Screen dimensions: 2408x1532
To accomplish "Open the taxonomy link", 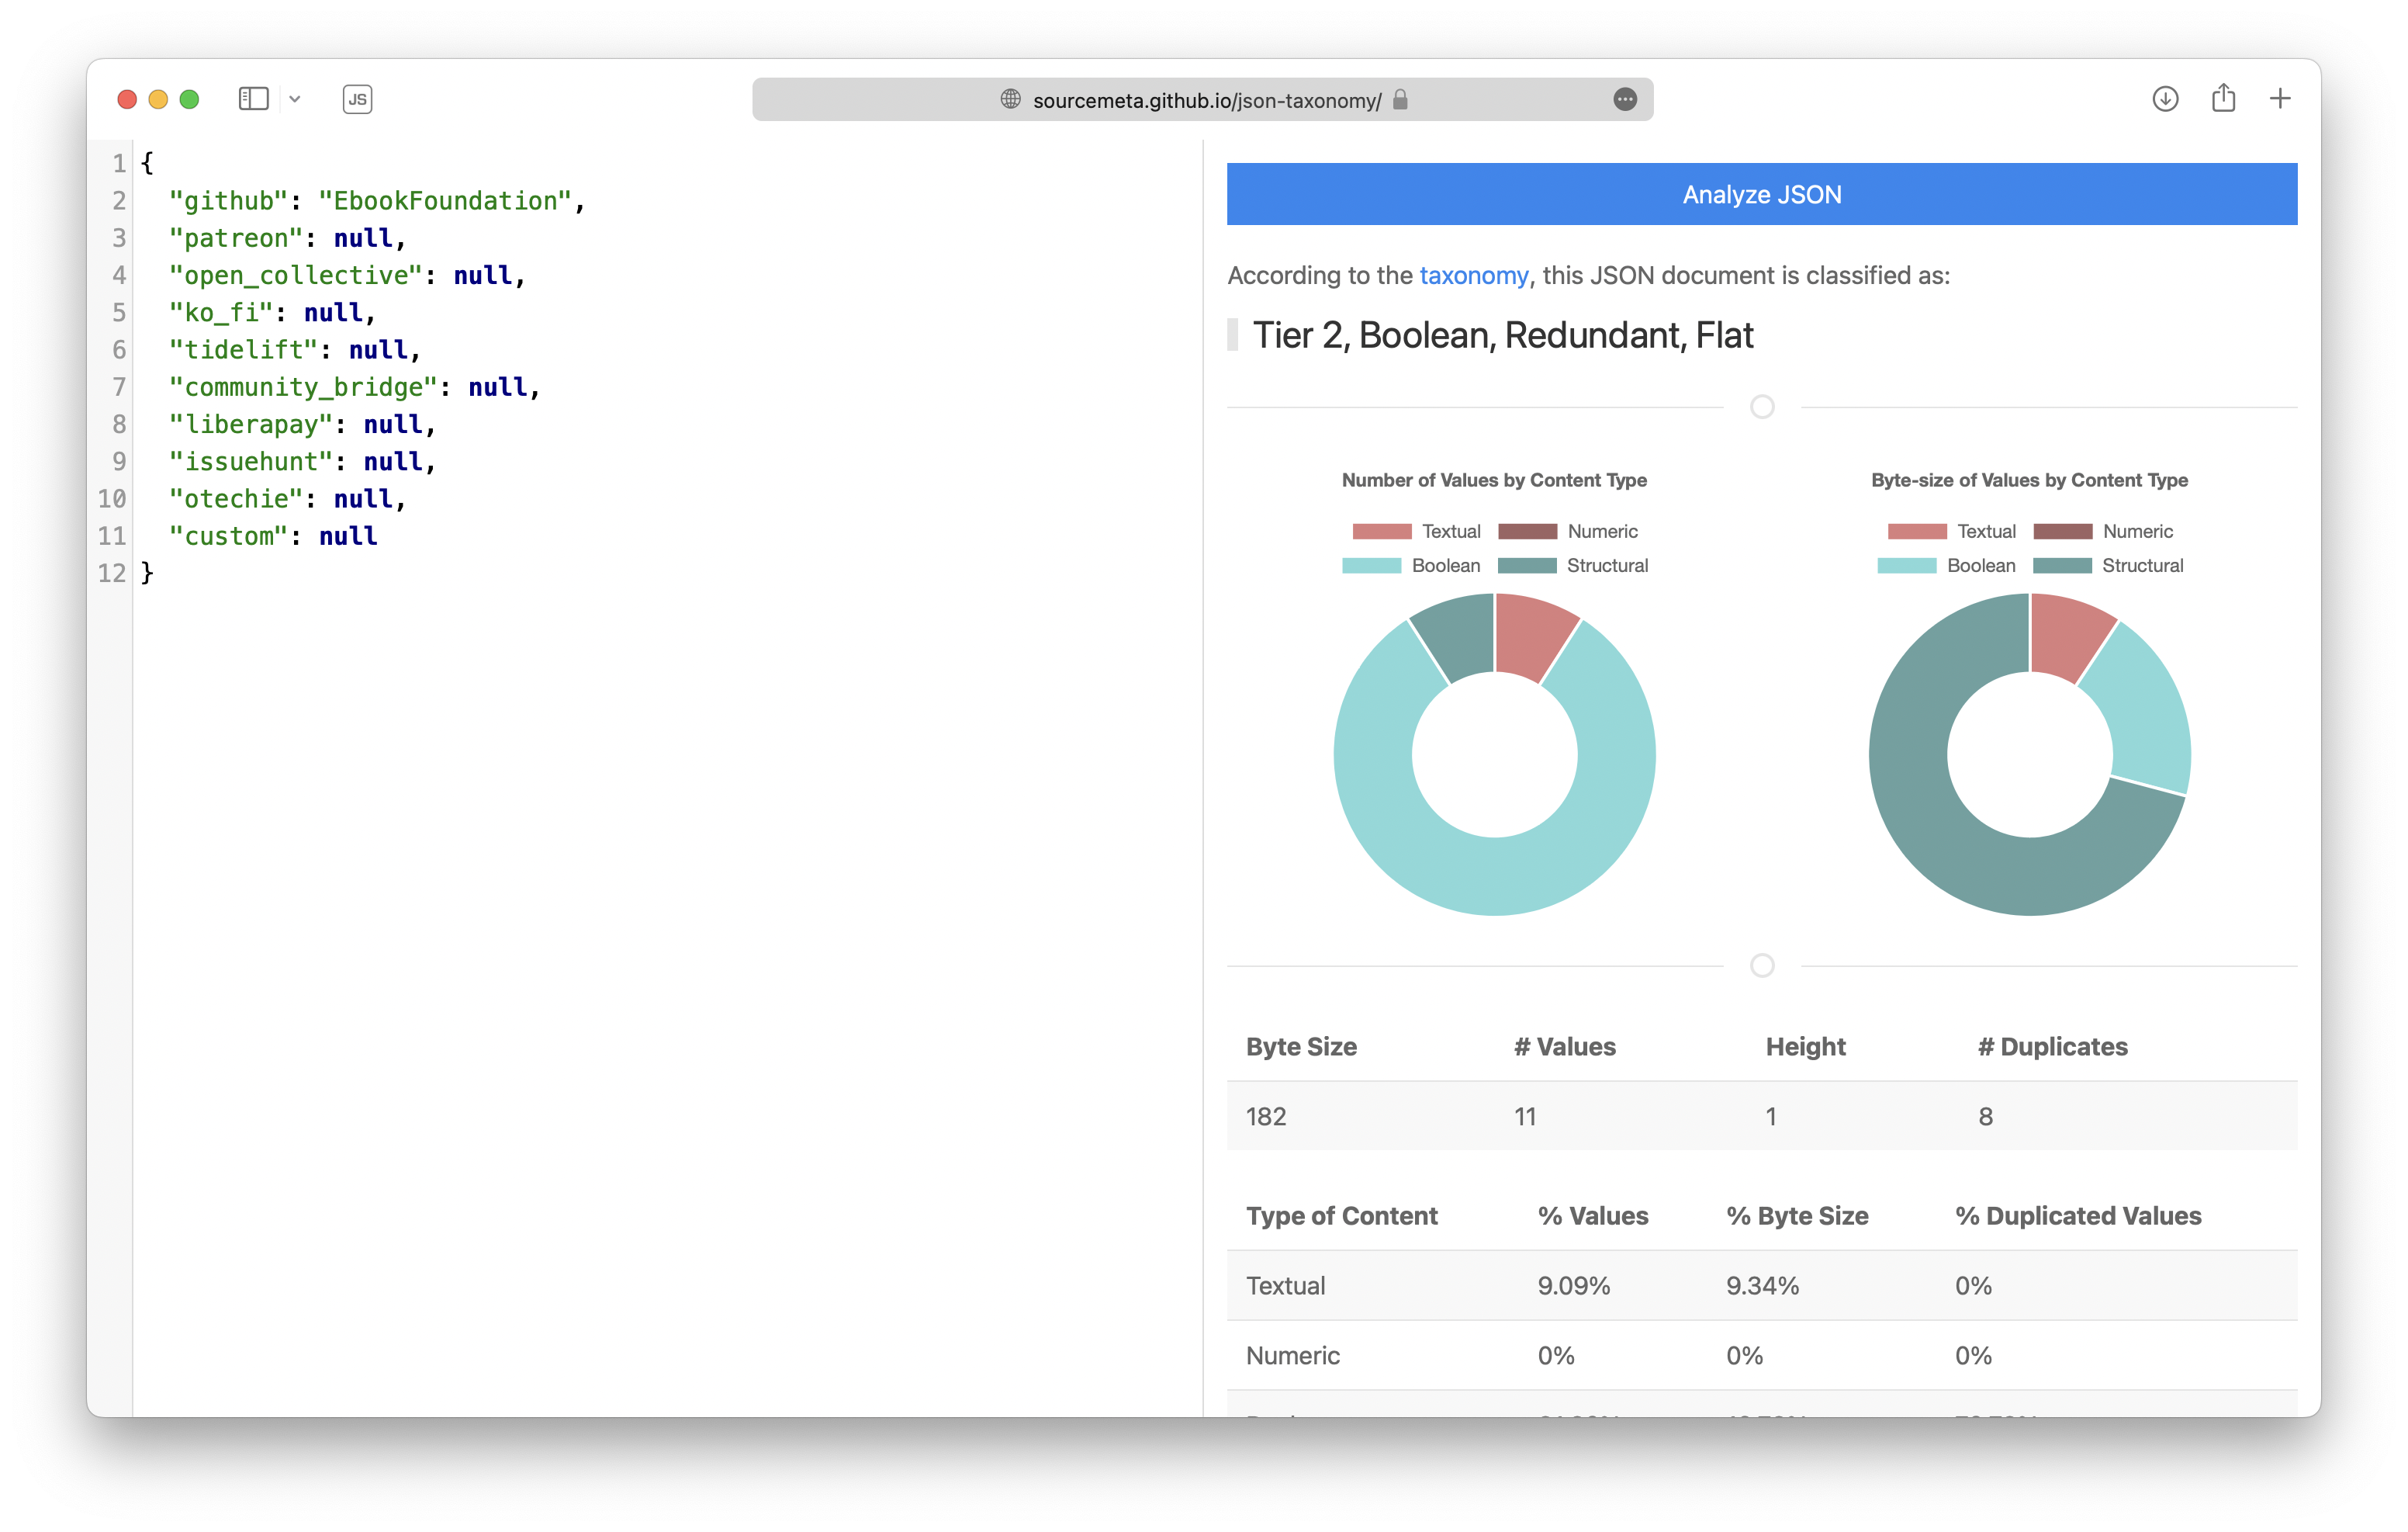I will point(1473,276).
